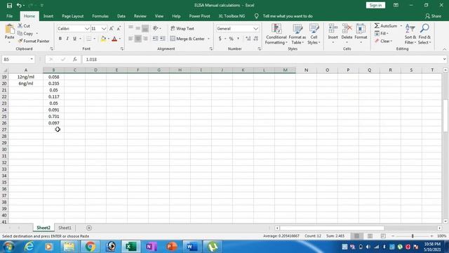449x253 pixels.
Task: Open Font dialog launcher
Action: point(122,49)
